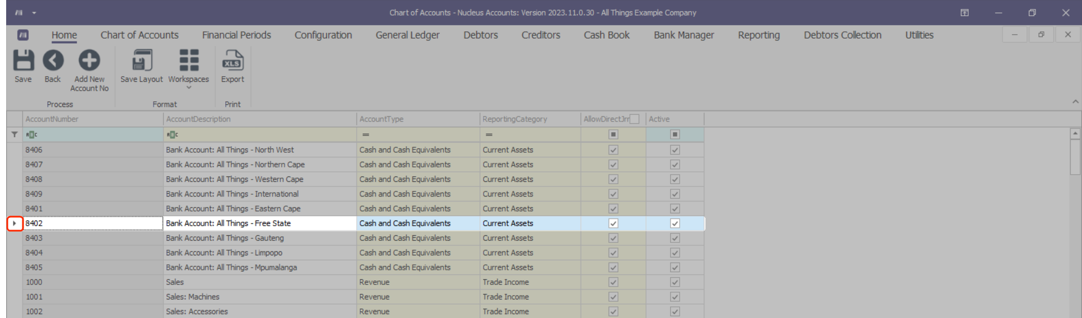This screenshot has width=1082, height=318.
Task: Click the filter funnel icon in grid
Action: [15, 134]
